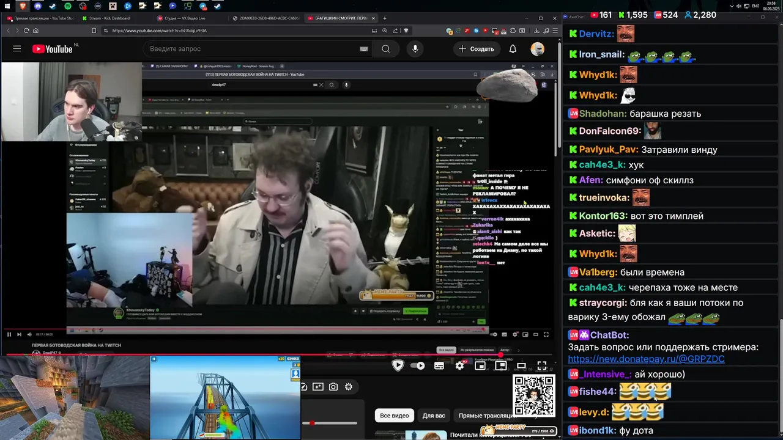The width and height of the screenshot is (783, 440).
Task: Enable miniplayer mode in player
Action: (x=480, y=365)
